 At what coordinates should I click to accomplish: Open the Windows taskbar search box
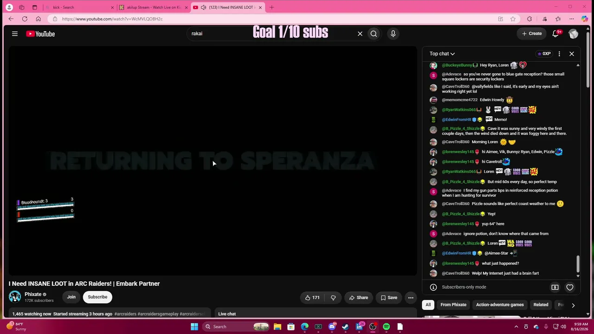(236, 327)
